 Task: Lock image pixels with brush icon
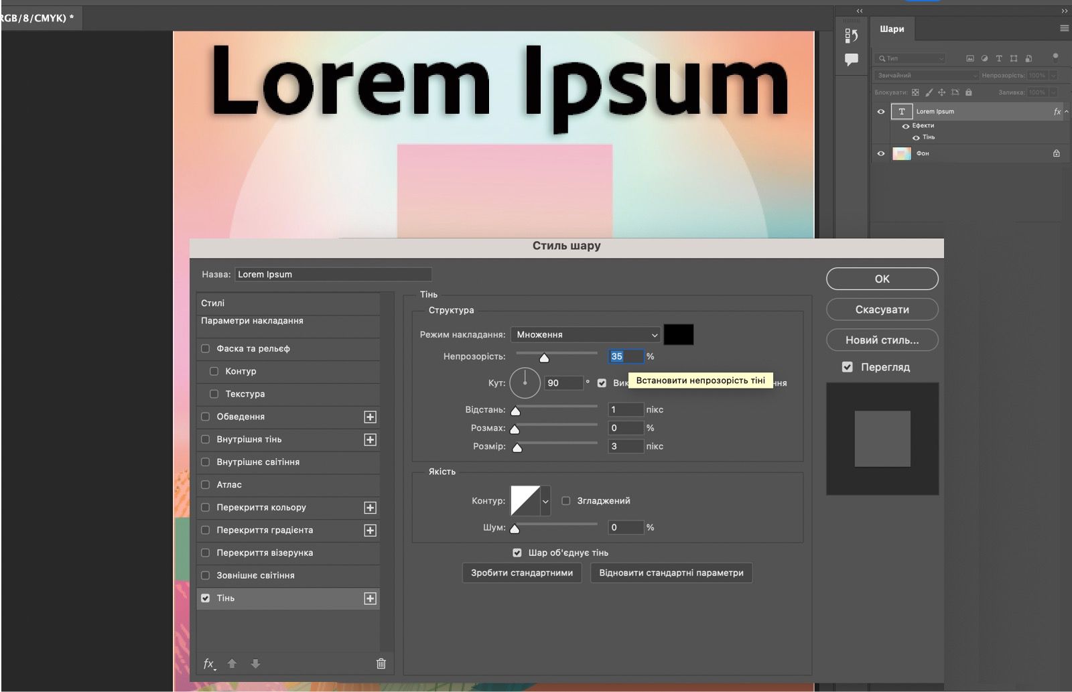(x=929, y=92)
